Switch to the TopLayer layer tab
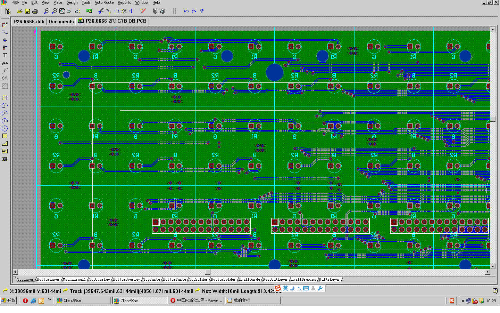The image size is (500, 313). [x=25, y=279]
